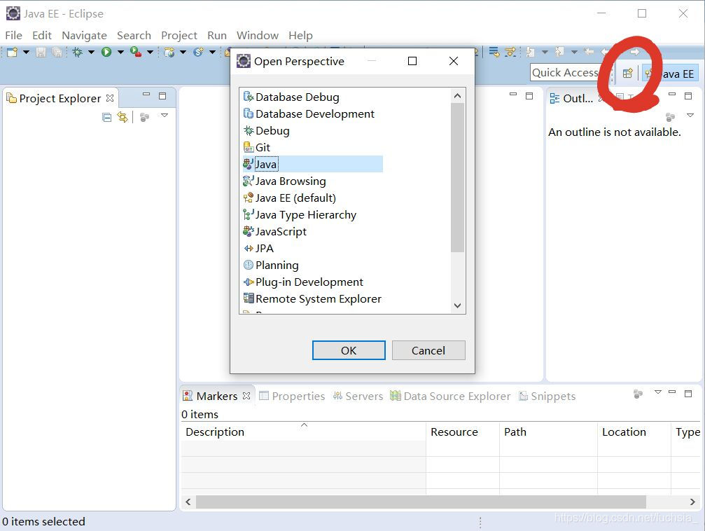Click the Markers horizontal scrollbar right arrow
The image size is (705, 531).
692,502
